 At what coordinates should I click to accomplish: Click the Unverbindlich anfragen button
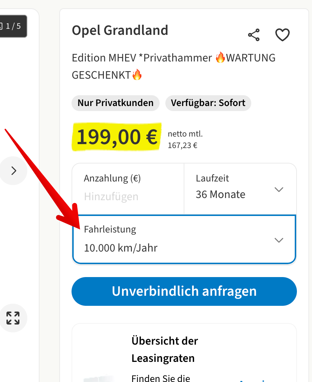point(184,291)
